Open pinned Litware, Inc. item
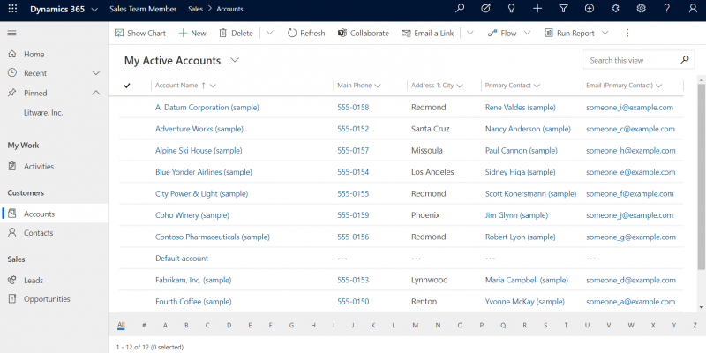Viewport: 706px width, 353px height. (x=43, y=113)
